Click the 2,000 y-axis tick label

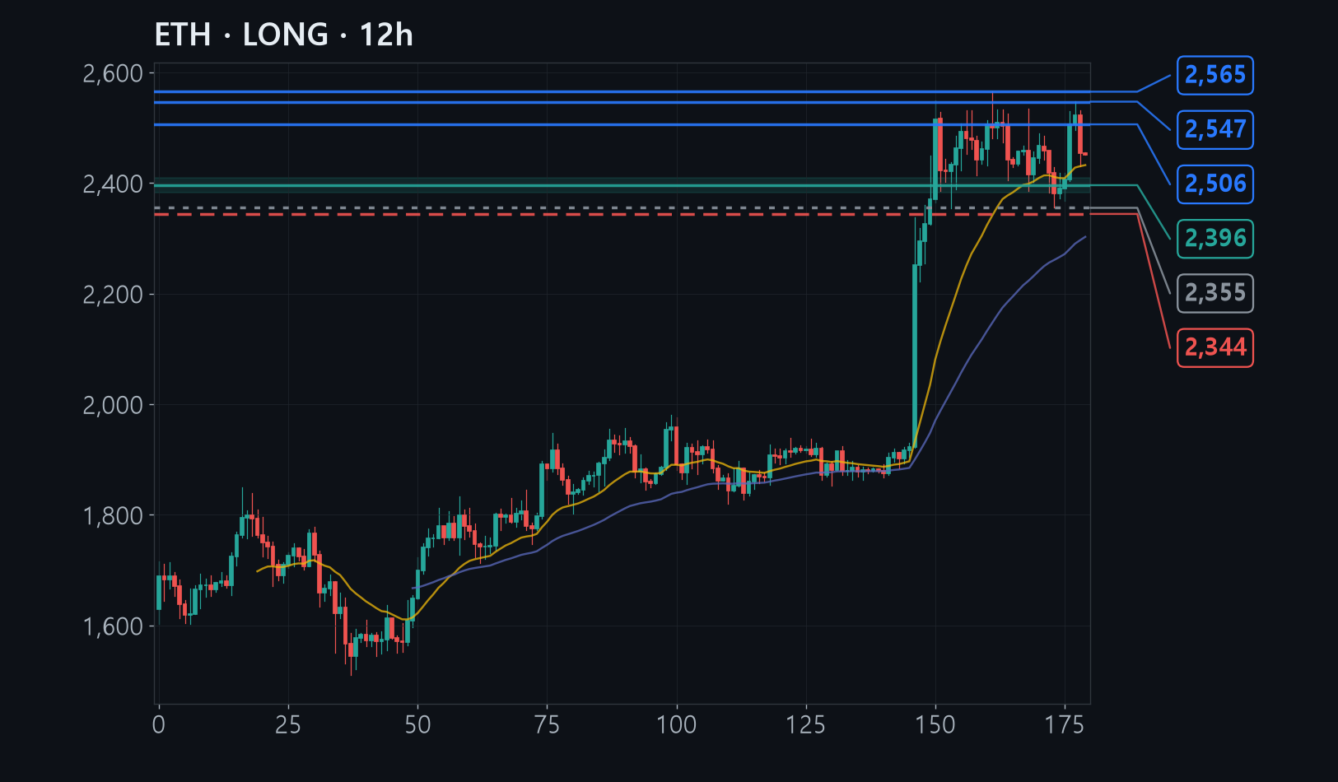[113, 405]
